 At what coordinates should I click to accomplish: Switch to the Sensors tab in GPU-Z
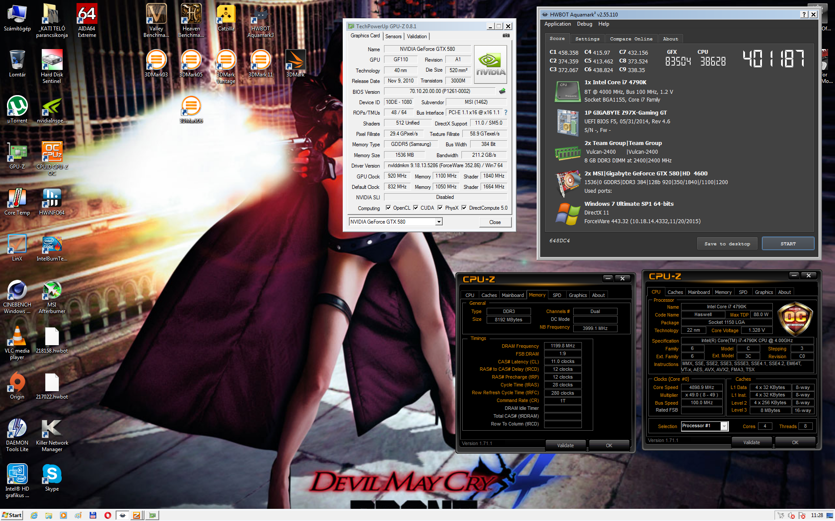click(x=393, y=36)
